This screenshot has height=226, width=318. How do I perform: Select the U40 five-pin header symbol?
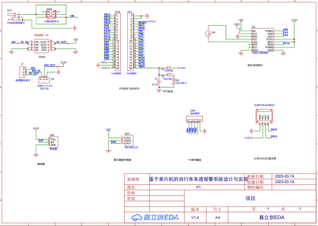(194, 119)
